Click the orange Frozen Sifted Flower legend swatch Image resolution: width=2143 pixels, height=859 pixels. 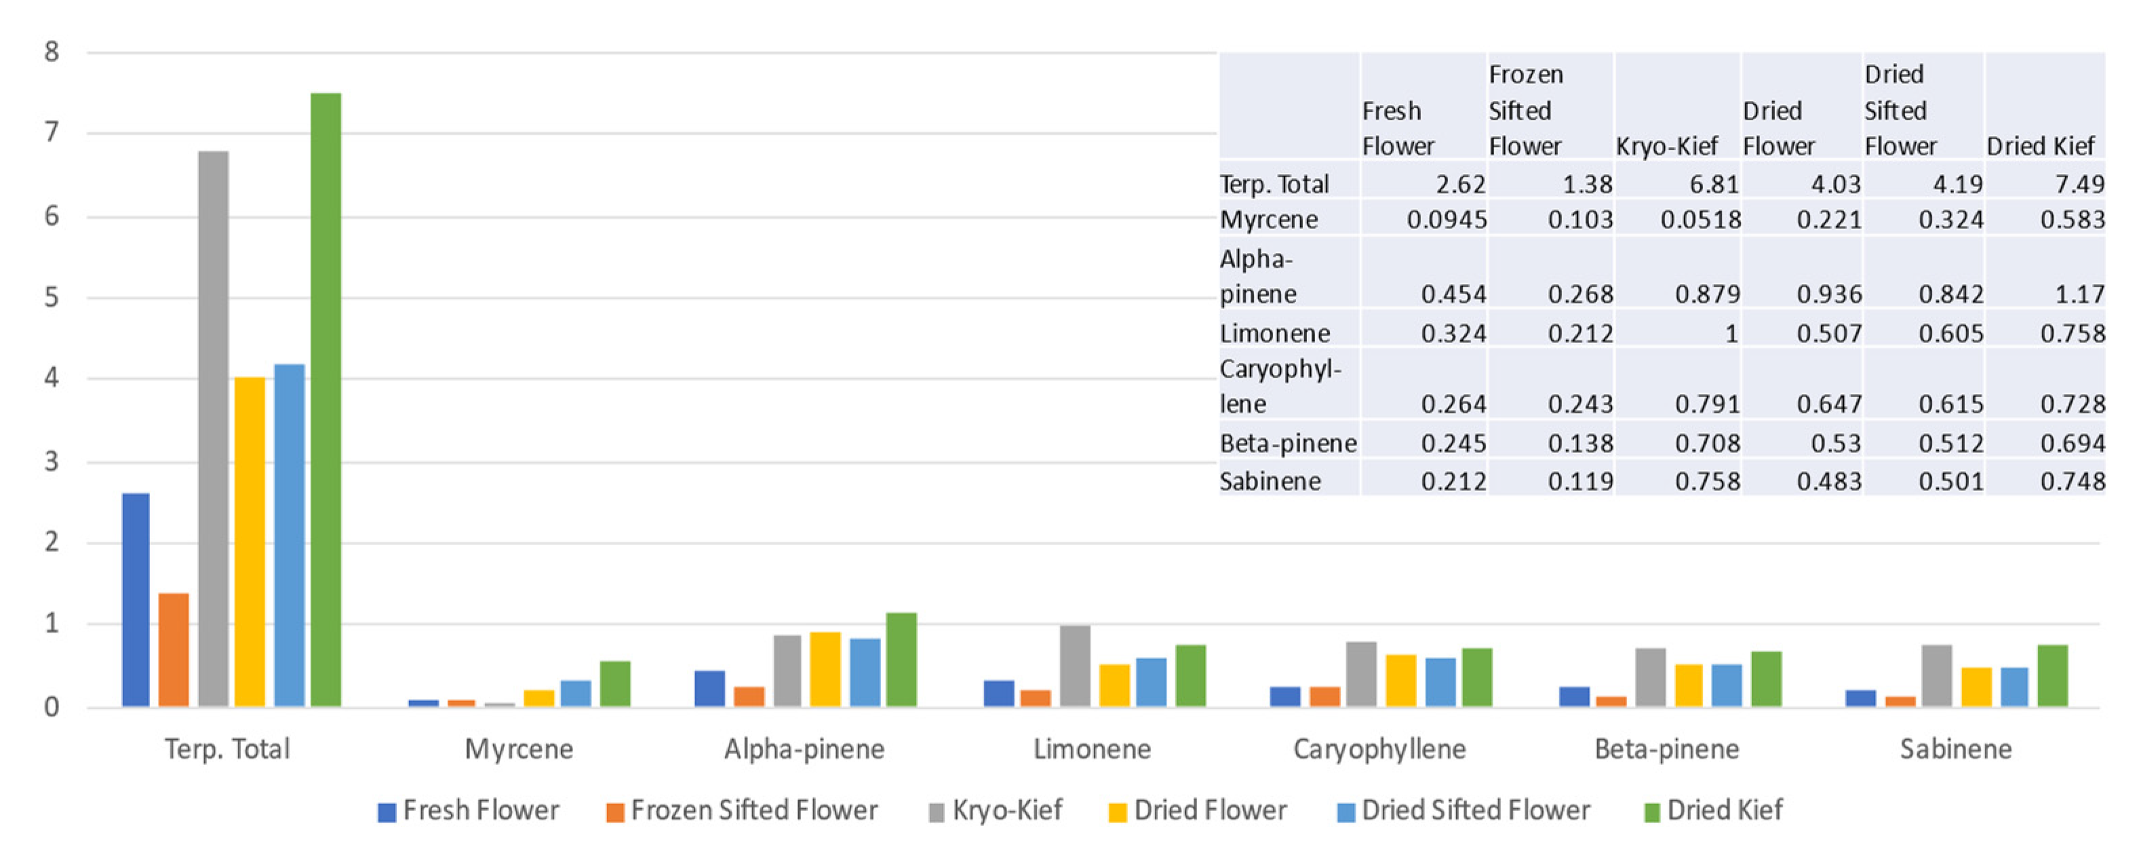(615, 812)
